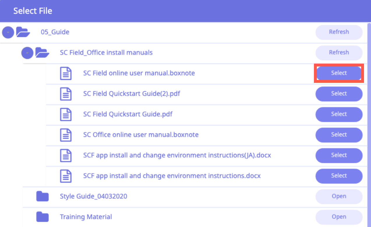Refresh the 05_Guide folder
Screen dimensions: 371x227
click(x=339, y=32)
